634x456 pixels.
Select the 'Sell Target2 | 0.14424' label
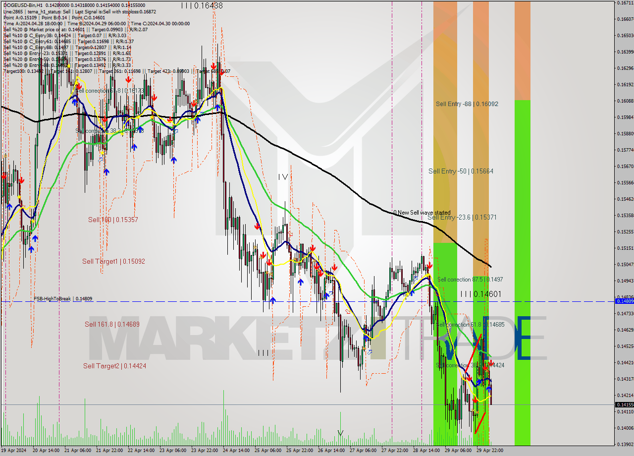pyautogui.click(x=114, y=366)
